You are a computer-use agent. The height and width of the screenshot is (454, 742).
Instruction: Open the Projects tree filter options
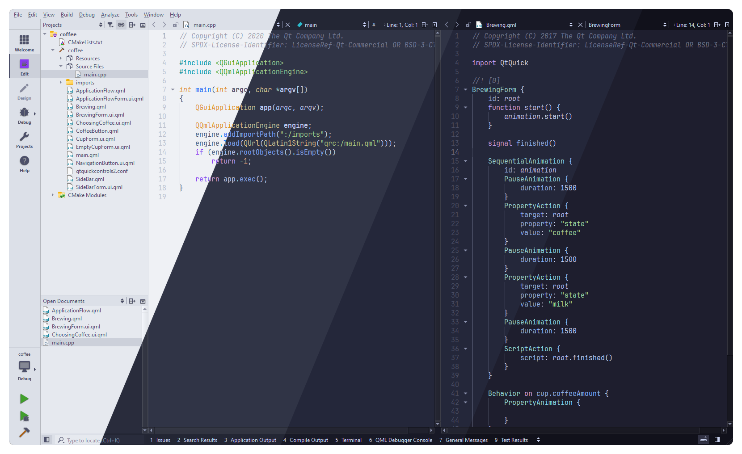(110, 25)
